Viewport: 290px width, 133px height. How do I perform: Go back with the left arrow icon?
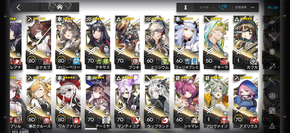pos(18,7)
